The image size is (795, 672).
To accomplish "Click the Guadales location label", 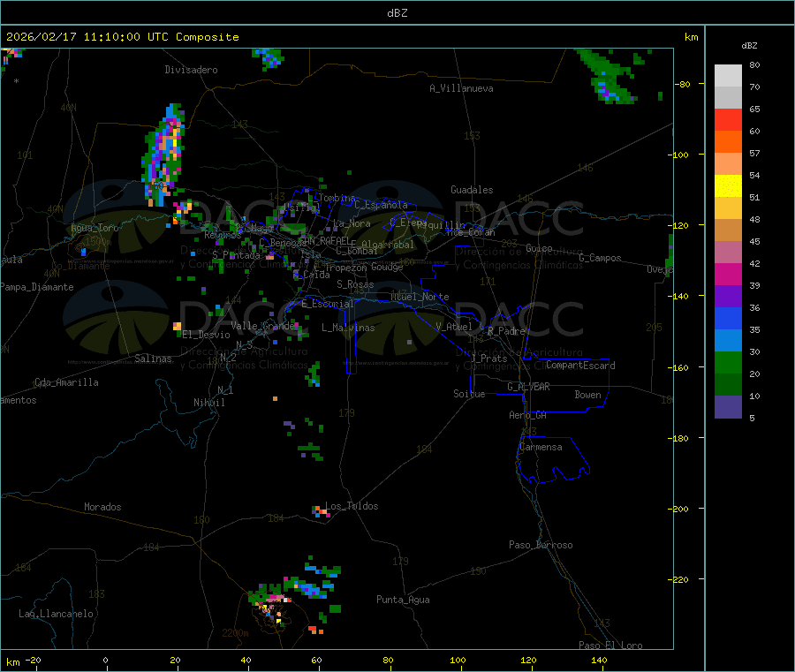I will [472, 190].
